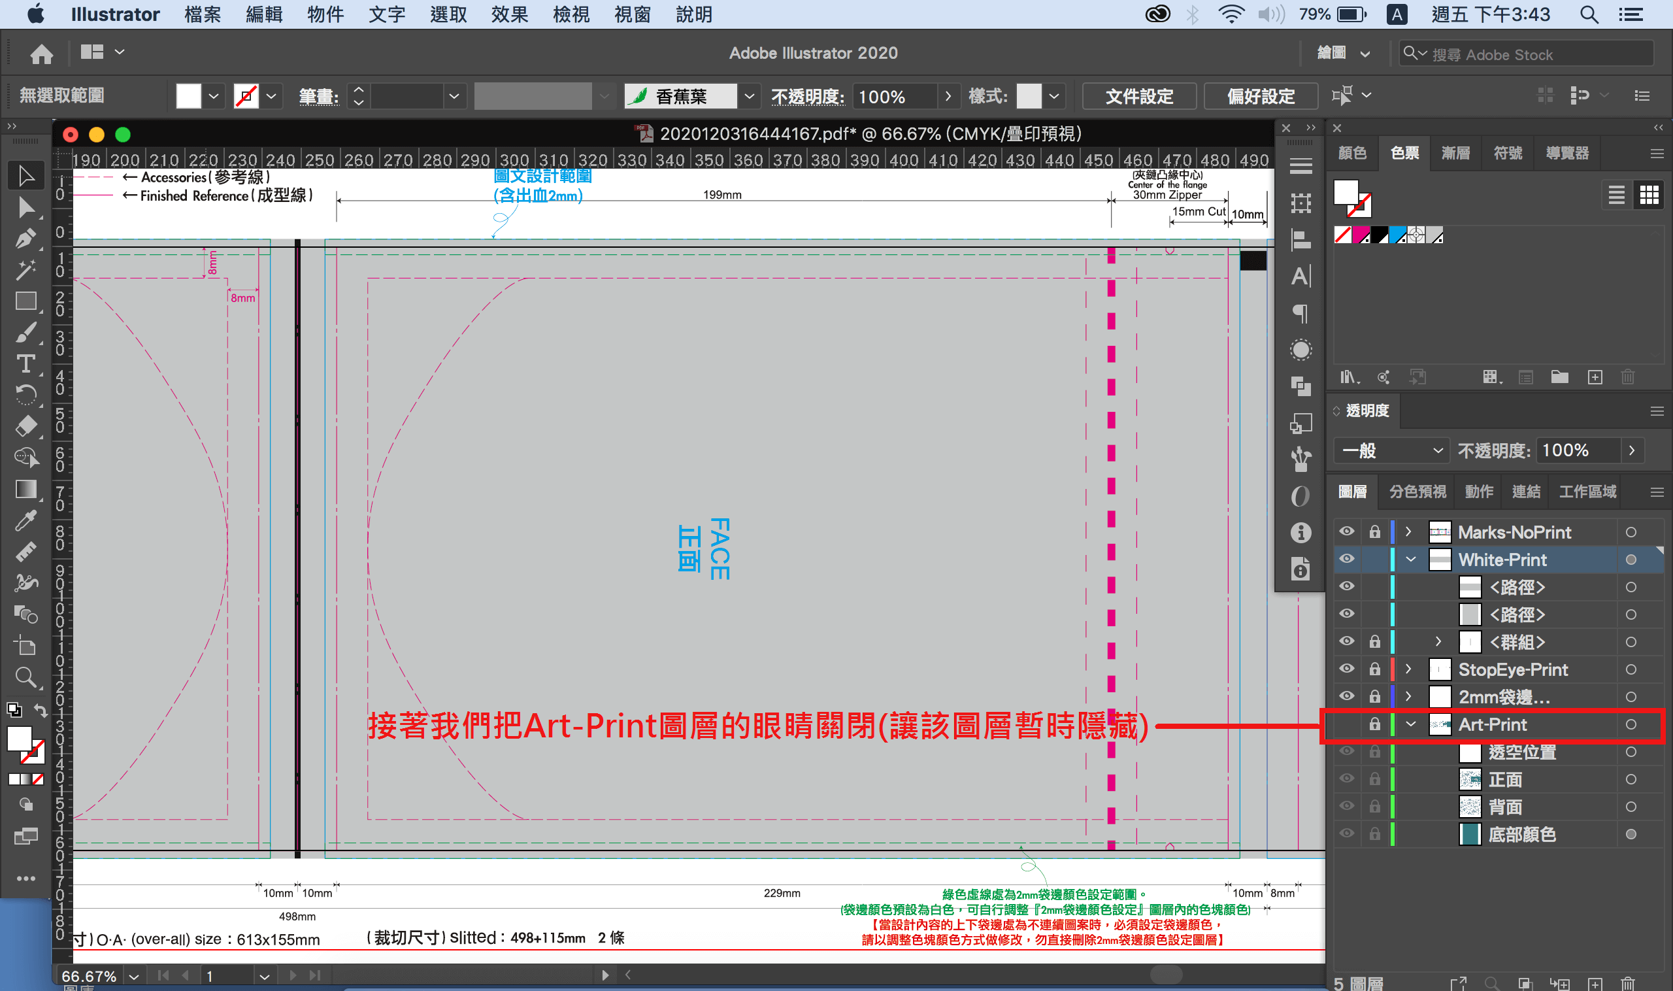Viewport: 1673px width, 991px height.
Task: Click the Home icon in app bar
Action: pyautogui.click(x=41, y=54)
